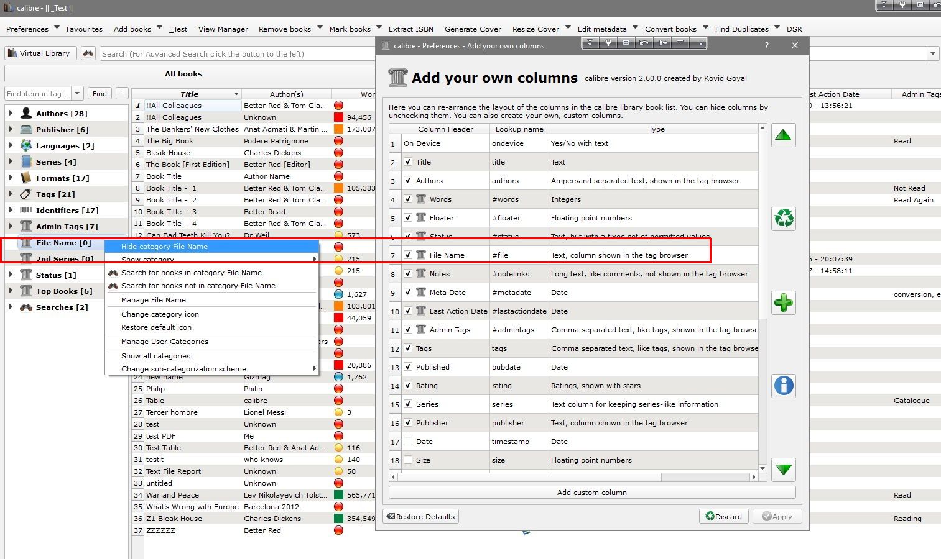Click the Searches binoculars icon in tag browser
Image resolution: width=941 pixels, height=559 pixels.
[x=26, y=307]
